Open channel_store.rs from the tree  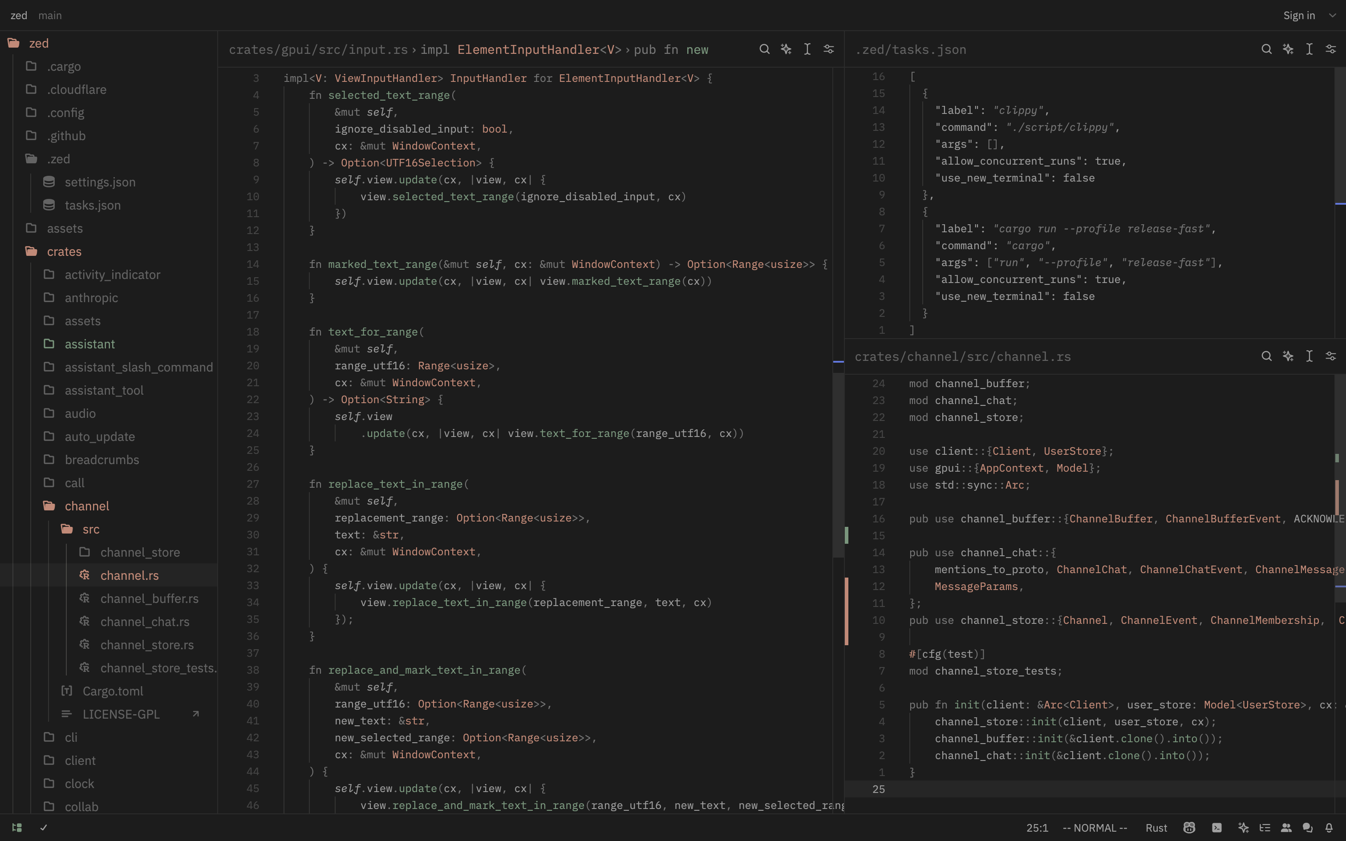click(109, 645)
